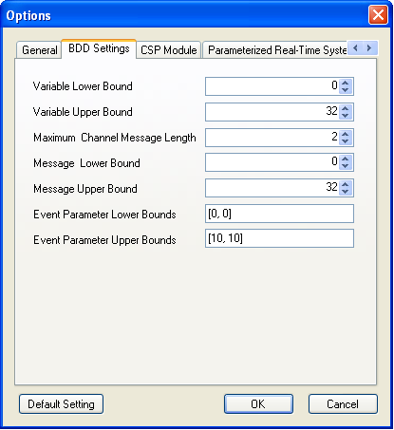Switch to the General tab

coord(39,50)
